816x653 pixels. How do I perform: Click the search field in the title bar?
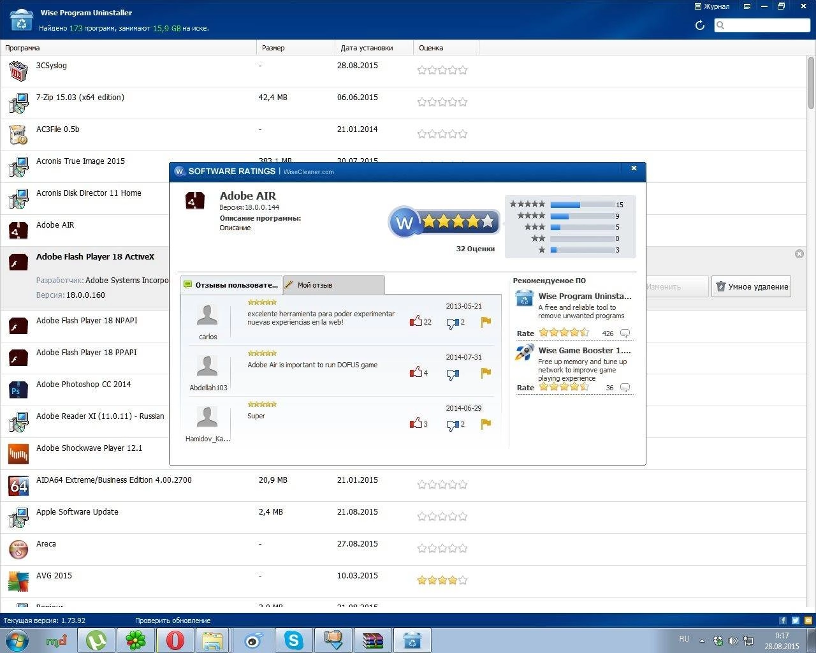762,25
